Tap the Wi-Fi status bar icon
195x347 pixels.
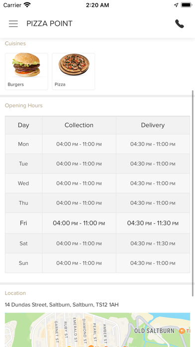pyautogui.click(x=27, y=5)
